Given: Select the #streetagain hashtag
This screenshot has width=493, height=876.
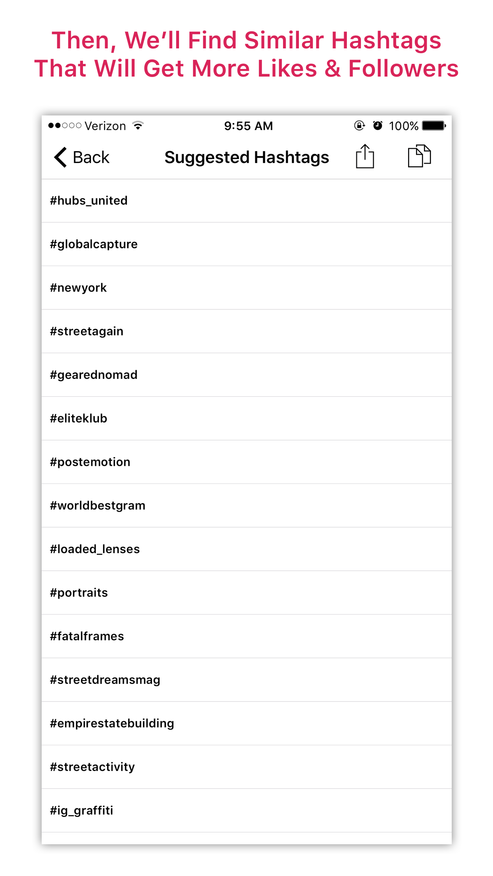Looking at the screenshot, I should 246,331.
